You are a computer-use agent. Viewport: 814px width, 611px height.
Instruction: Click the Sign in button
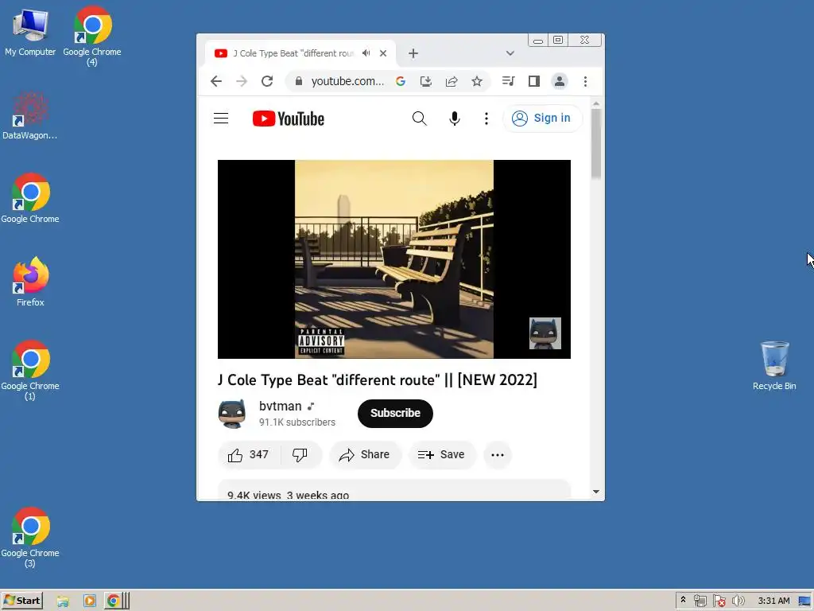coord(542,119)
